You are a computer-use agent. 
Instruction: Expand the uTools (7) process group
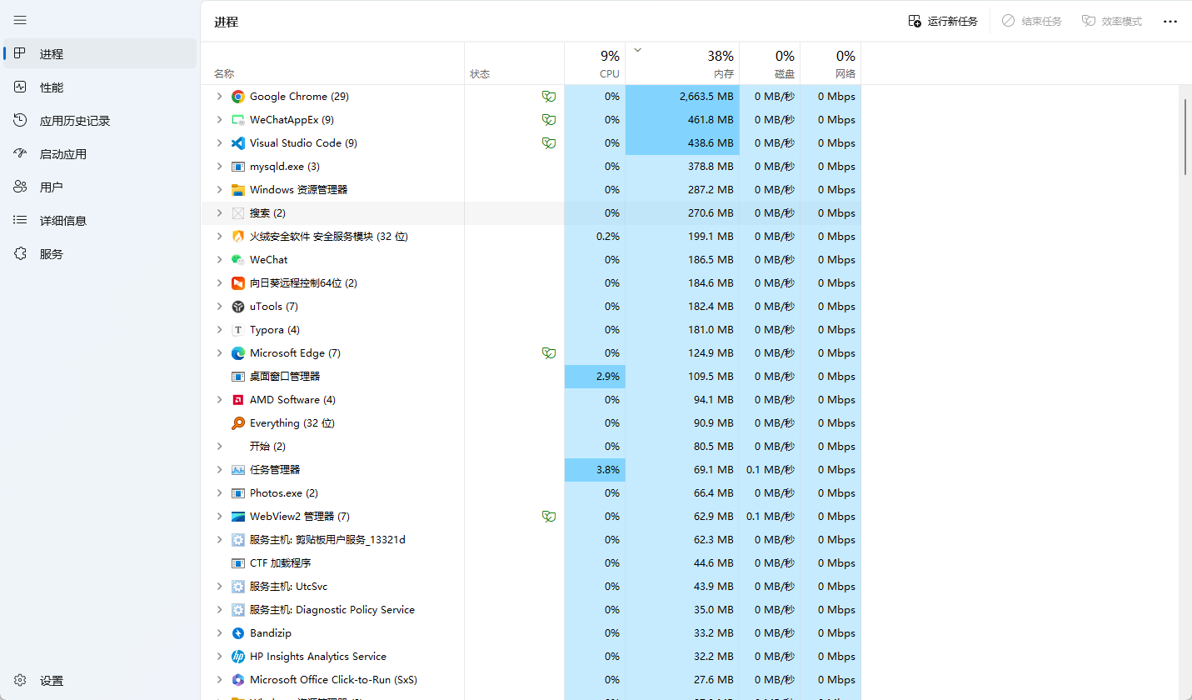[x=219, y=307]
